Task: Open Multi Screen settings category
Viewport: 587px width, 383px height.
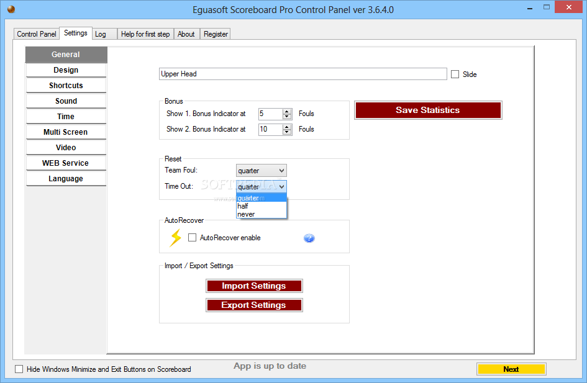Action: (66, 132)
